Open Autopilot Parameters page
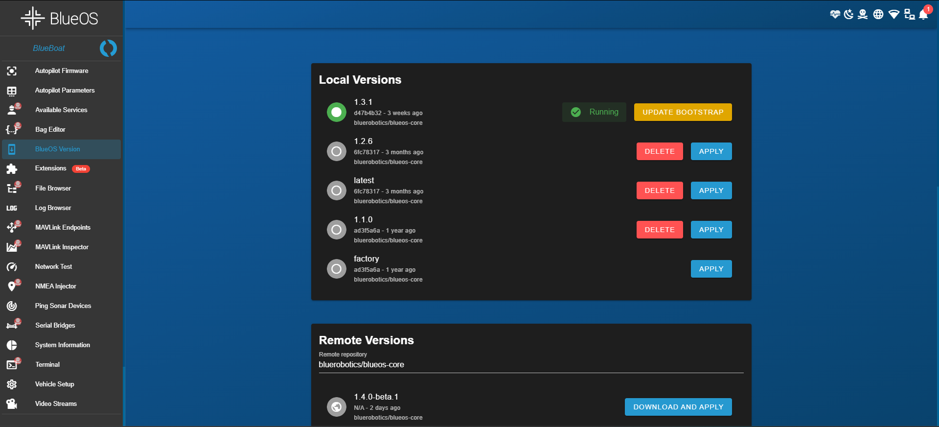 pos(62,91)
